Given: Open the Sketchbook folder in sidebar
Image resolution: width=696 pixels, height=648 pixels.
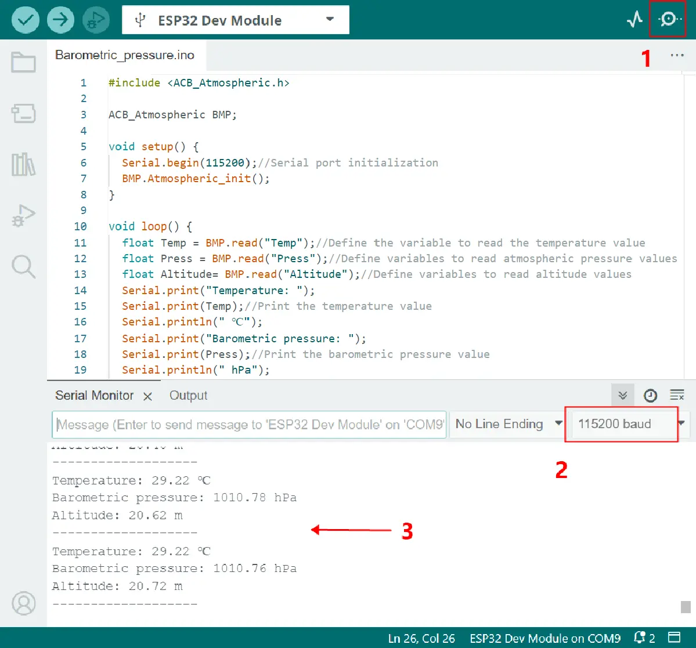Looking at the screenshot, I should (24, 62).
